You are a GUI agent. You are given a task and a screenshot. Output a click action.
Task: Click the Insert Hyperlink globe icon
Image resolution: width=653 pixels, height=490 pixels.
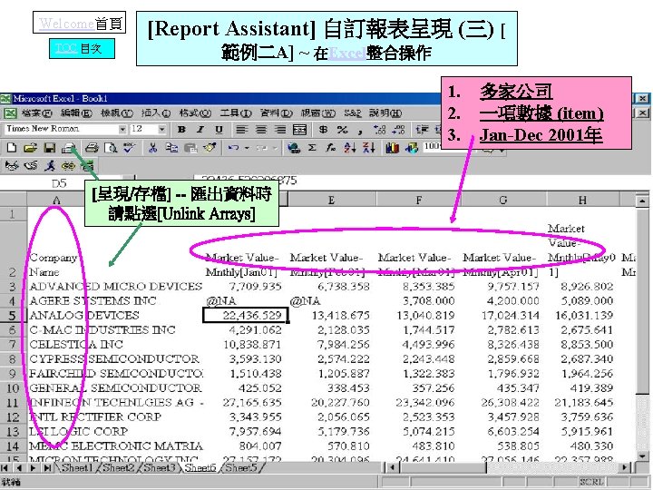(x=294, y=148)
